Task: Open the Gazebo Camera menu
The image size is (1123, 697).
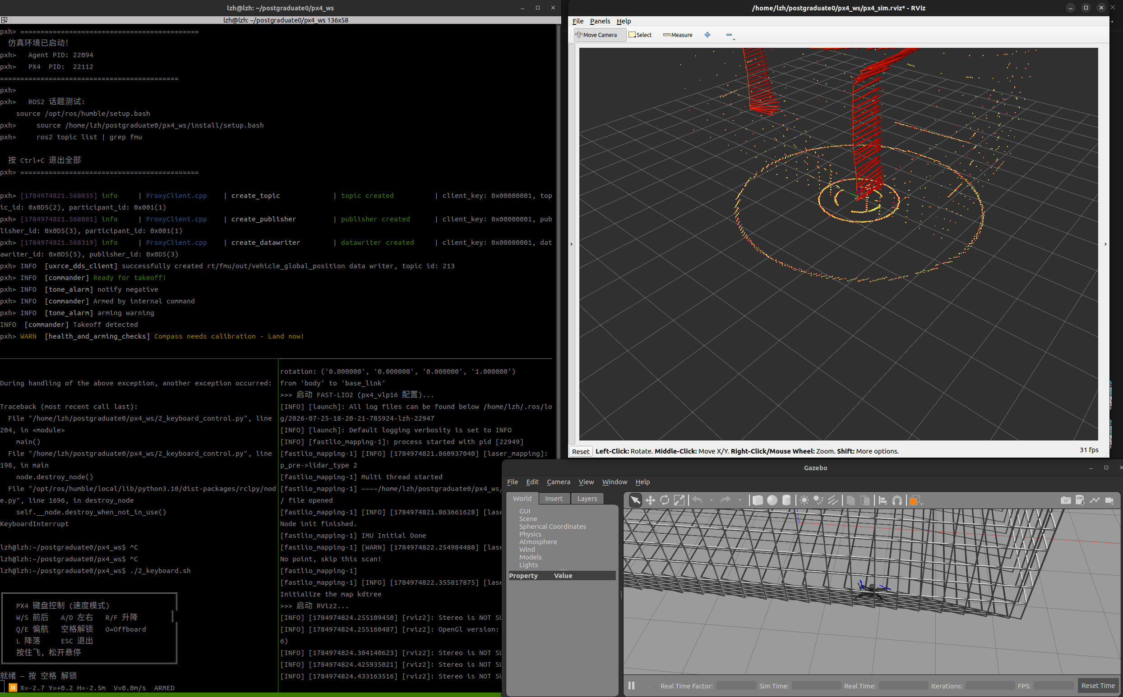Action: (x=559, y=482)
